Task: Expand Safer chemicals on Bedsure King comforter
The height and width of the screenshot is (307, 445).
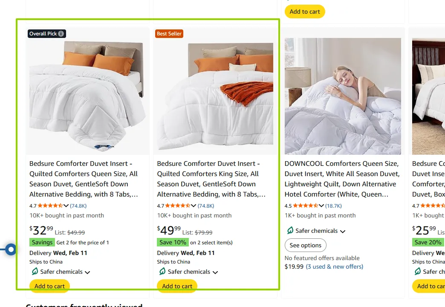Action: [x=215, y=272]
